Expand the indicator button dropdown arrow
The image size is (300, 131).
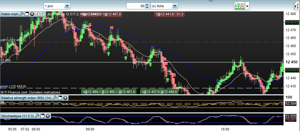pos(247,6)
